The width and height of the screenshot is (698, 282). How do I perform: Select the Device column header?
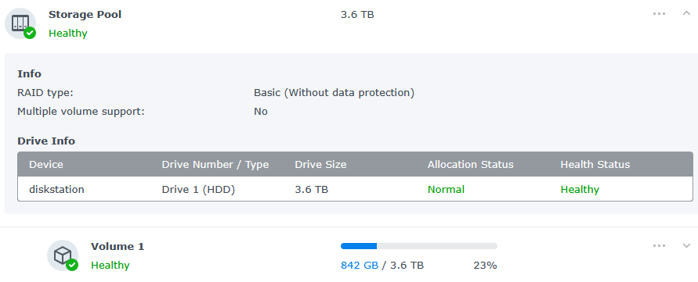pyautogui.click(x=46, y=164)
